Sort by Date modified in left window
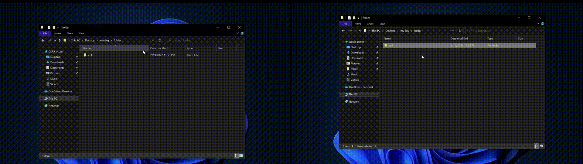The width and height of the screenshot is (583, 164). point(167,48)
